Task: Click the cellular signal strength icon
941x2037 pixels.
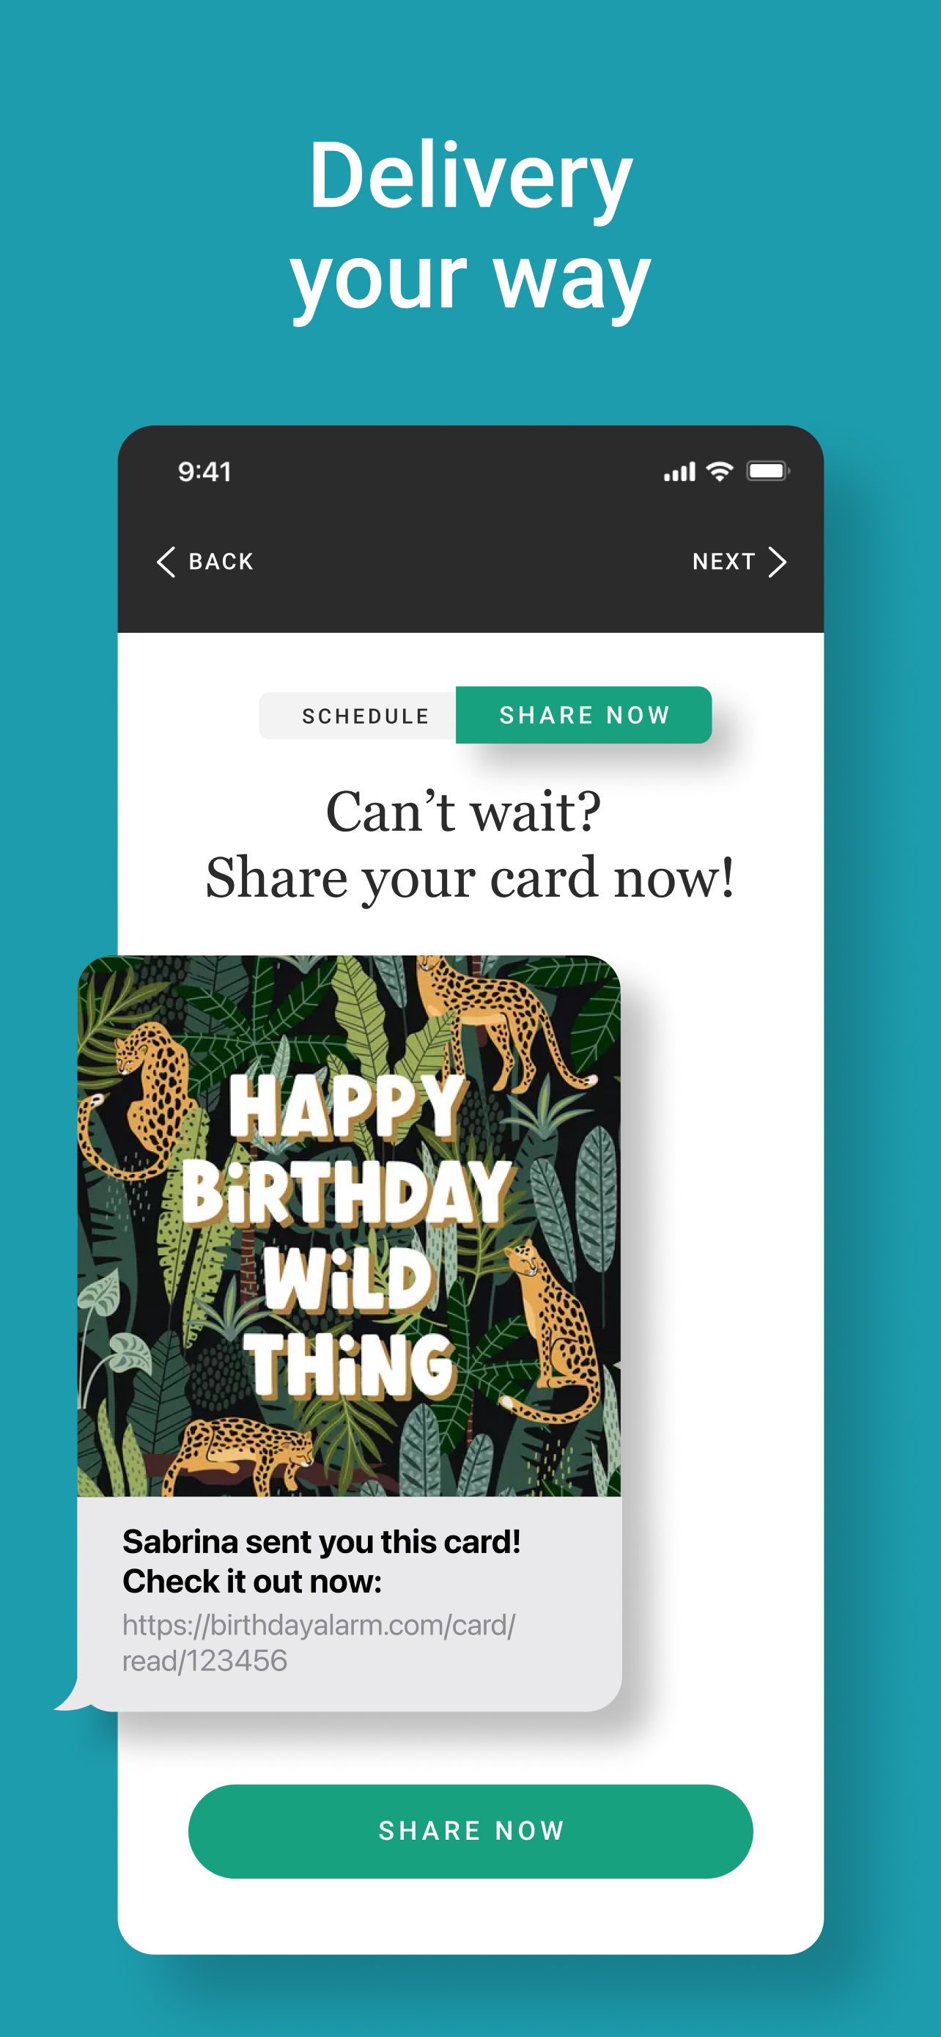Action: click(x=679, y=472)
